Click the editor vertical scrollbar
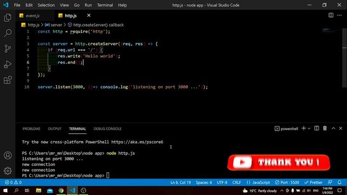This screenshot has height=195, width=347. coord(345,57)
